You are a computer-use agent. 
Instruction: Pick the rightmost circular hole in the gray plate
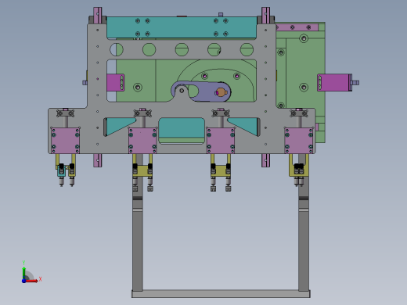click(x=247, y=49)
